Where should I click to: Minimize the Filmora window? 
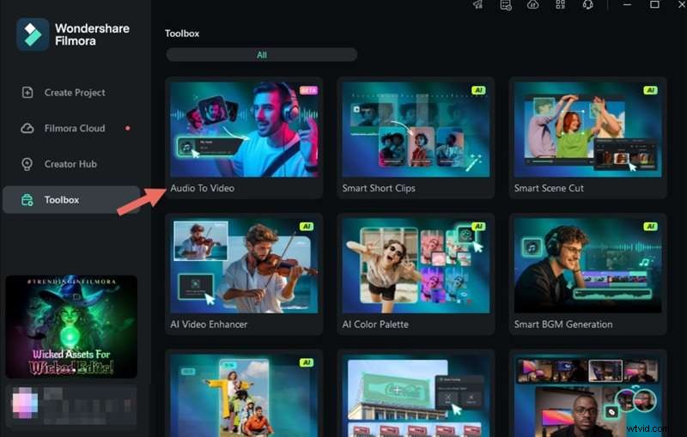[x=627, y=4]
